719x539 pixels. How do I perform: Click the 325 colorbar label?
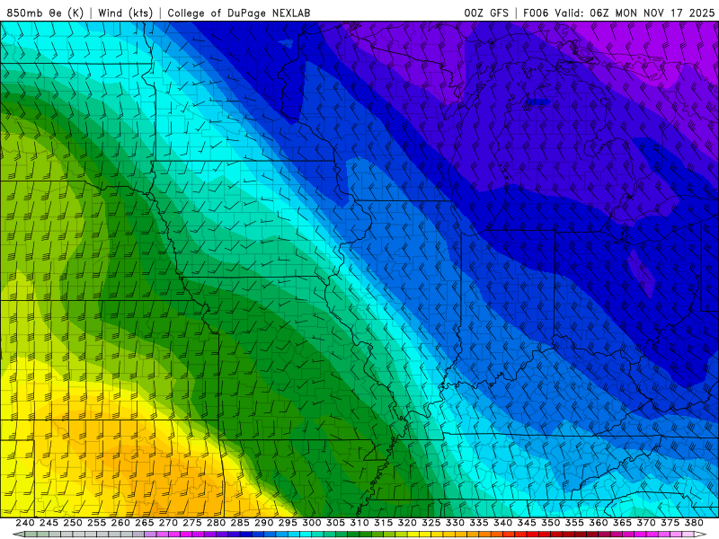(431, 523)
